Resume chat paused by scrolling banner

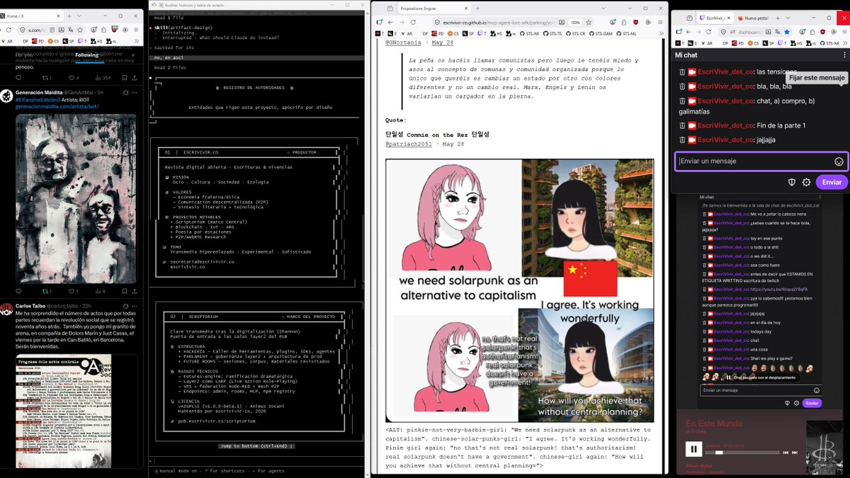pos(763,377)
